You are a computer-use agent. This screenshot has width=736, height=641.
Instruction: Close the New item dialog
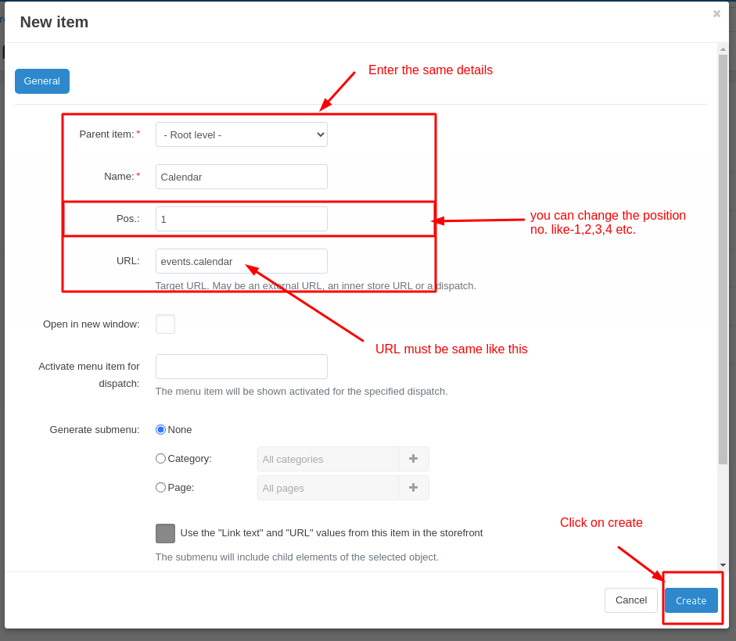716,14
